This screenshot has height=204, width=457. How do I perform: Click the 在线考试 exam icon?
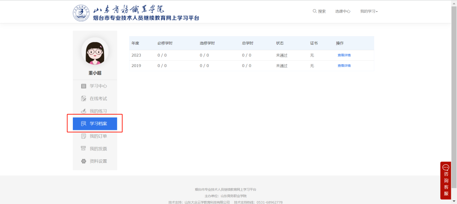point(84,99)
